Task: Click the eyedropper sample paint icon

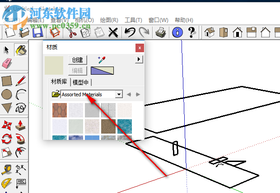Action: (102, 60)
